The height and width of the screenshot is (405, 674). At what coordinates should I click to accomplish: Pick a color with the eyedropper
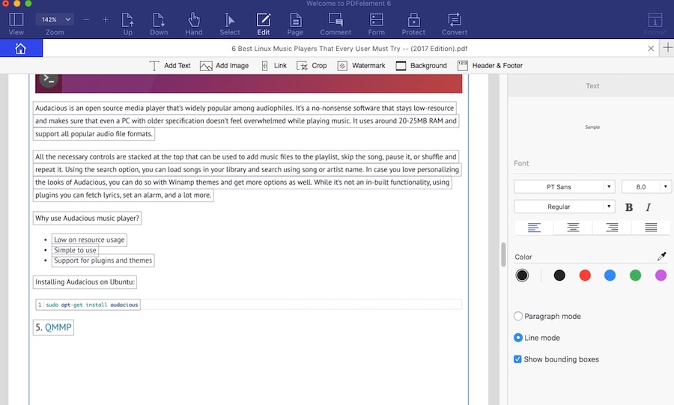(x=661, y=256)
